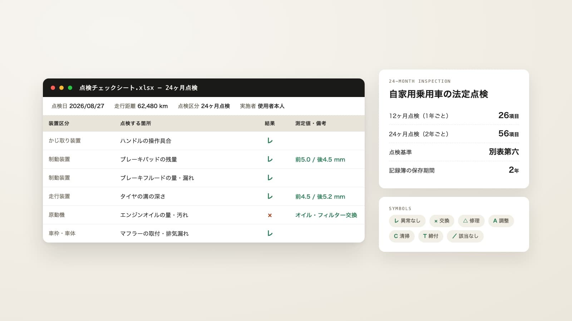
Task: Click the 測定値・備考 column header
Action: pos(311,123)
